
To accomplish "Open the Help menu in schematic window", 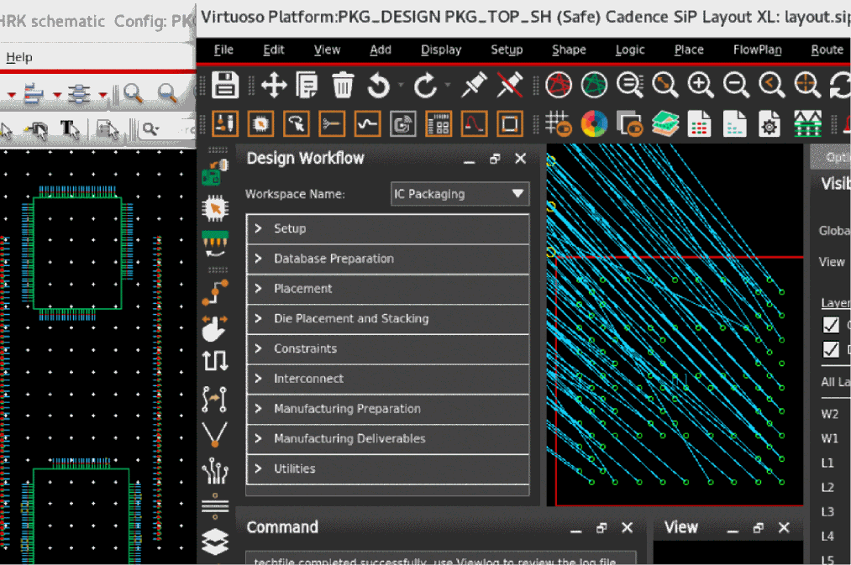I will point(19,57).
